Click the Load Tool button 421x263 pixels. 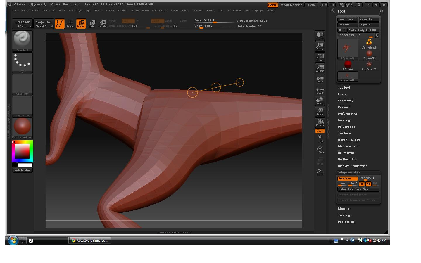pyautogui.click(x=347, y=19)
